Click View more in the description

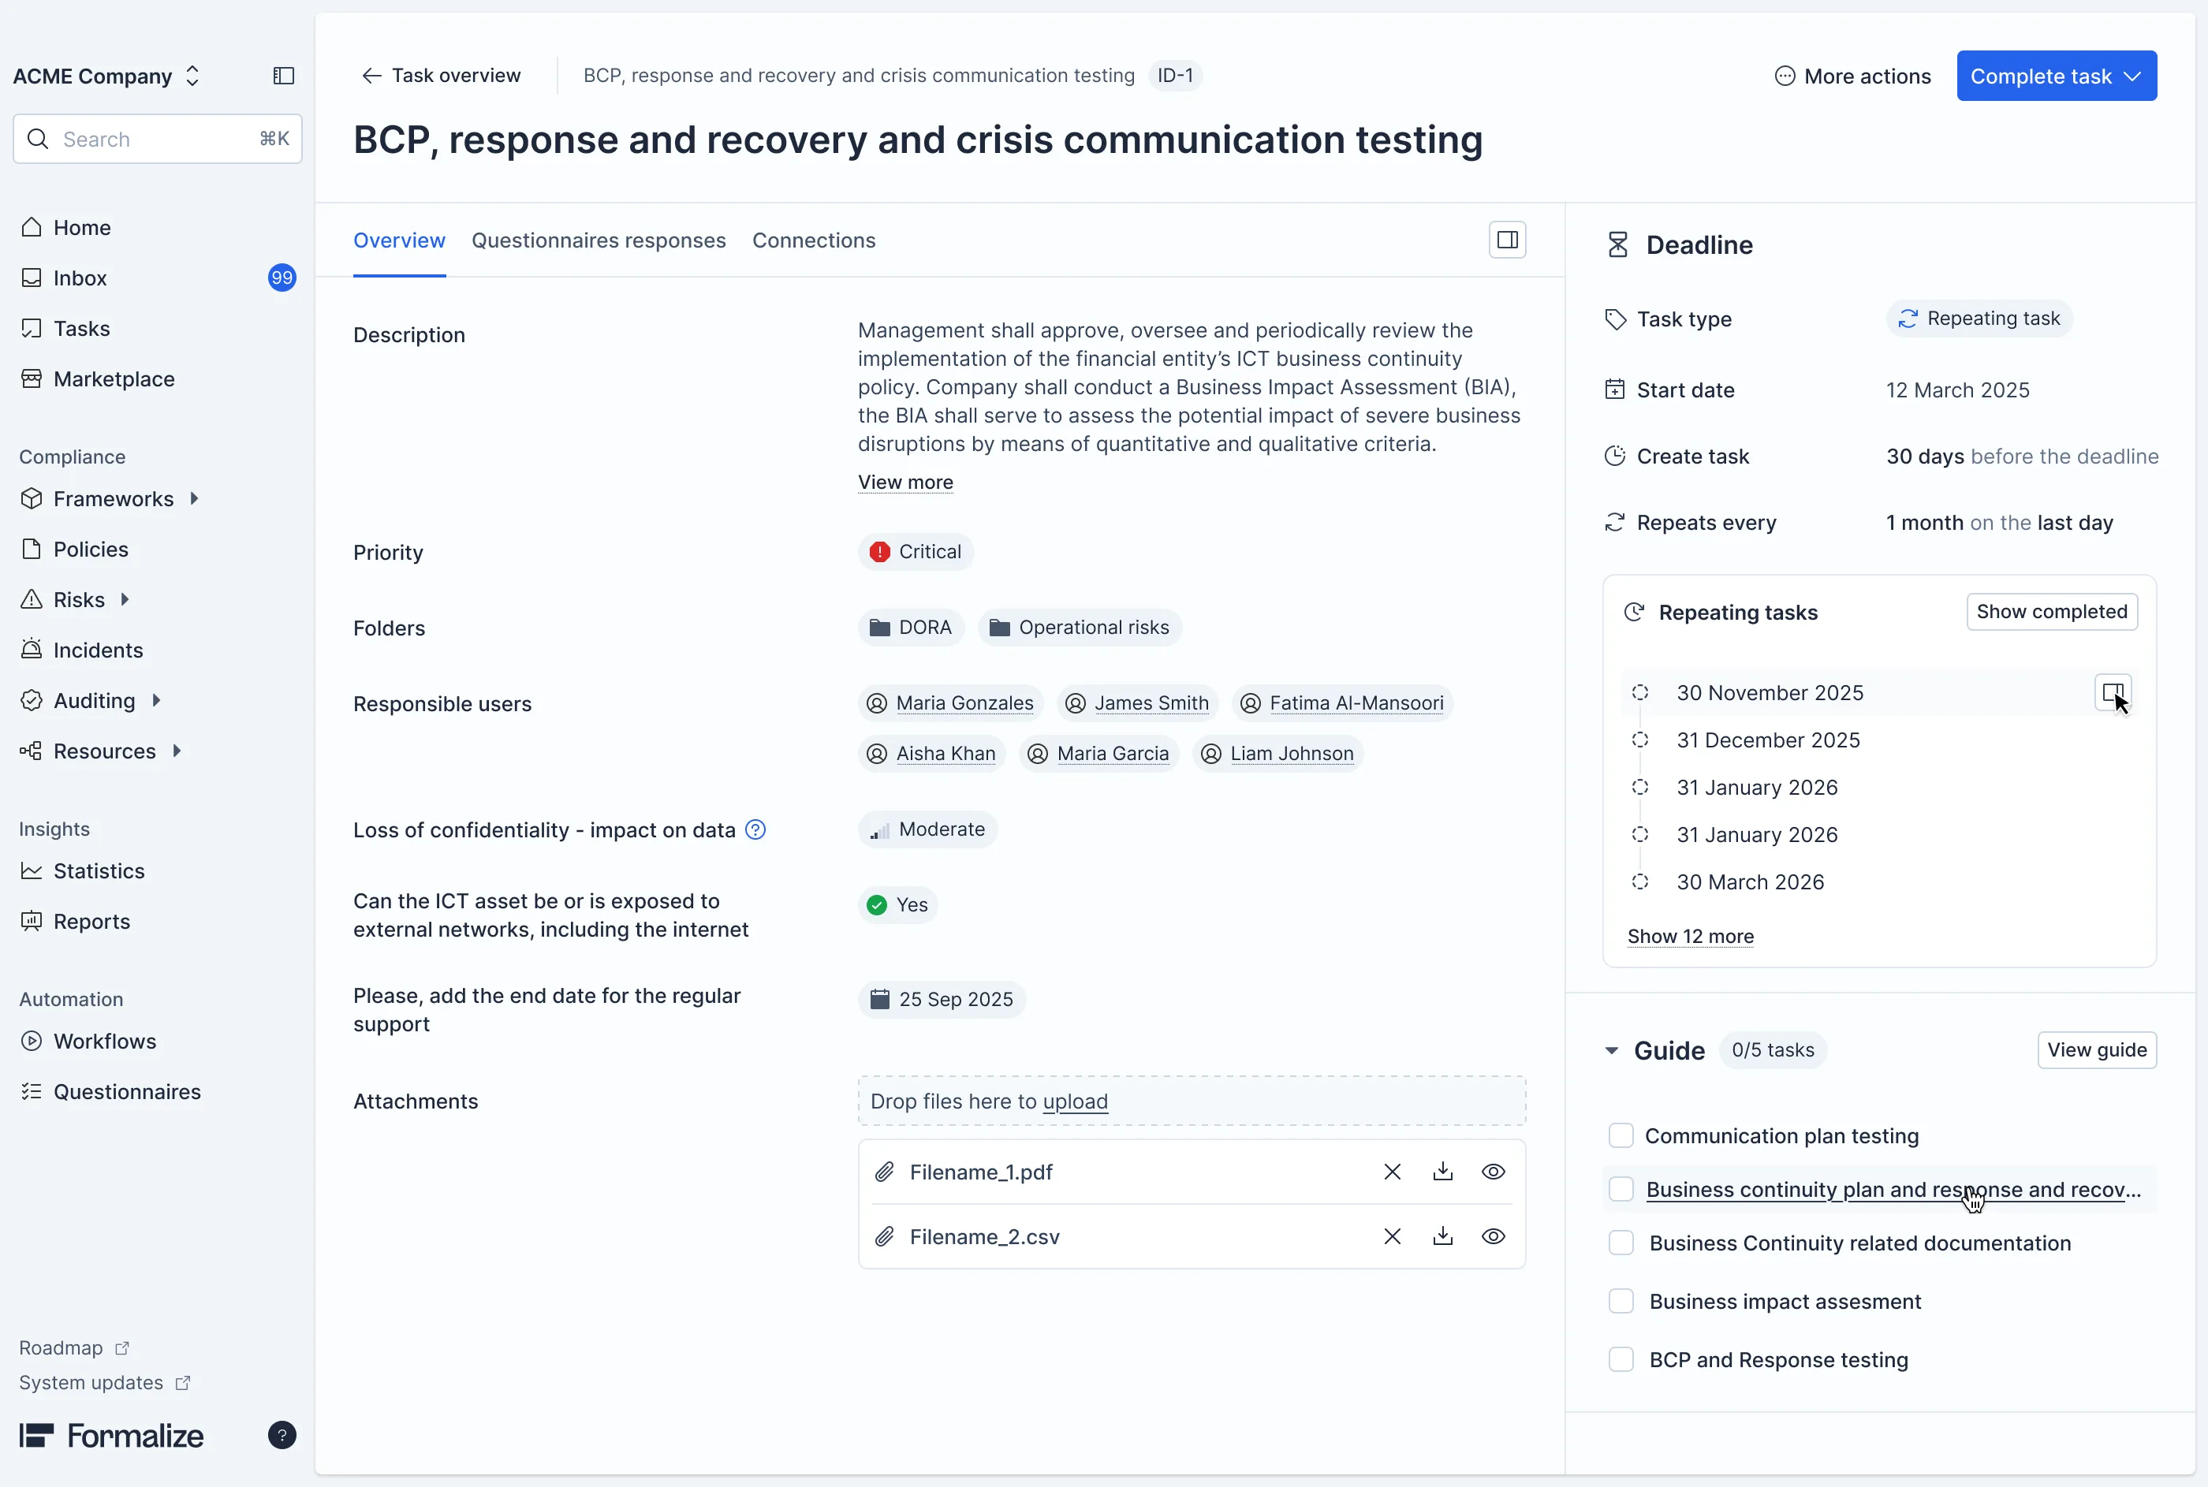coord(904,482)
